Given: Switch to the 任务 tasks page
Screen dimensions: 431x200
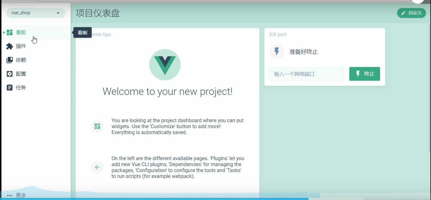Looking at the screenshot, I should pyautogui.click(x=36, y=87).
